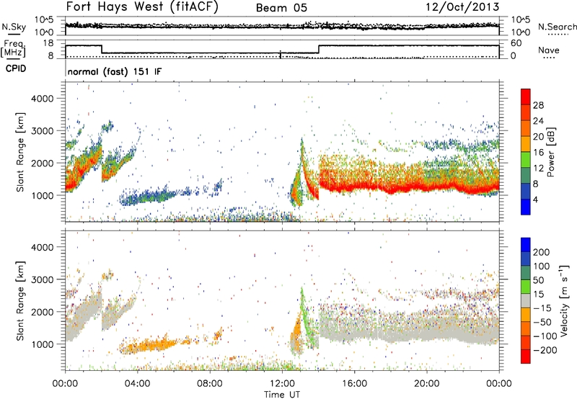Click '4000' on the power panel range axis
577x399 pixels.
42,99
